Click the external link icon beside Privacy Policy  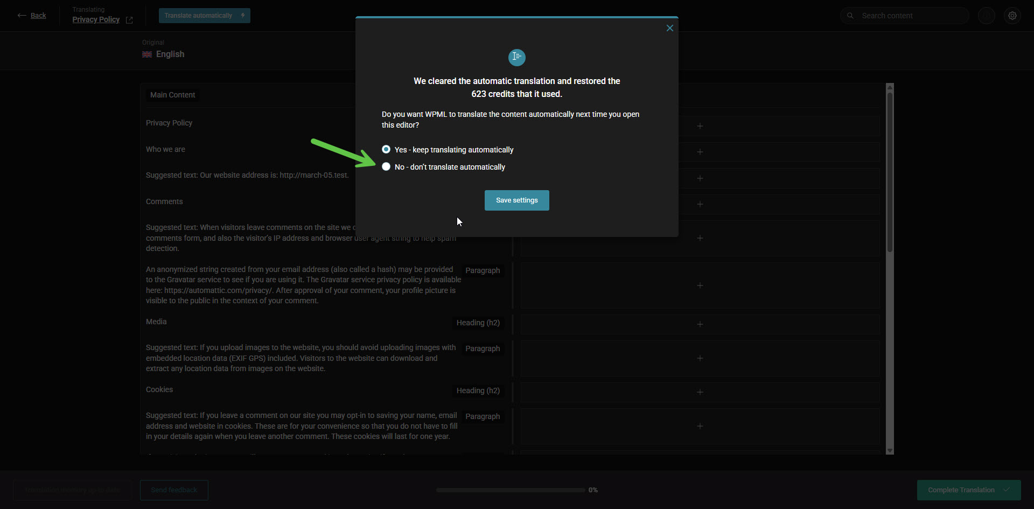click(x=129, y=20)
